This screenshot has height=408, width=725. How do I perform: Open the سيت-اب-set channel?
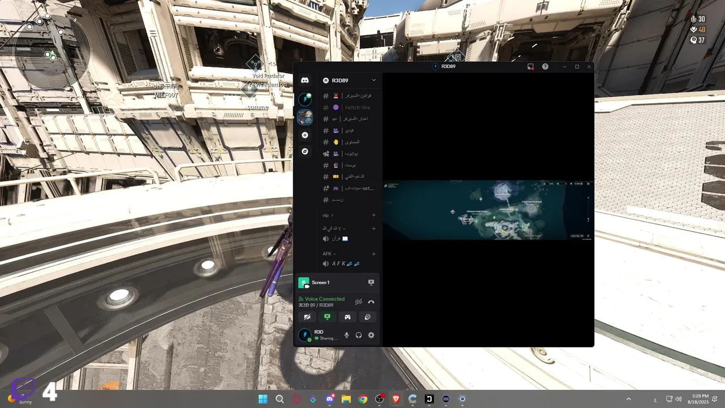tap(349, 188)
